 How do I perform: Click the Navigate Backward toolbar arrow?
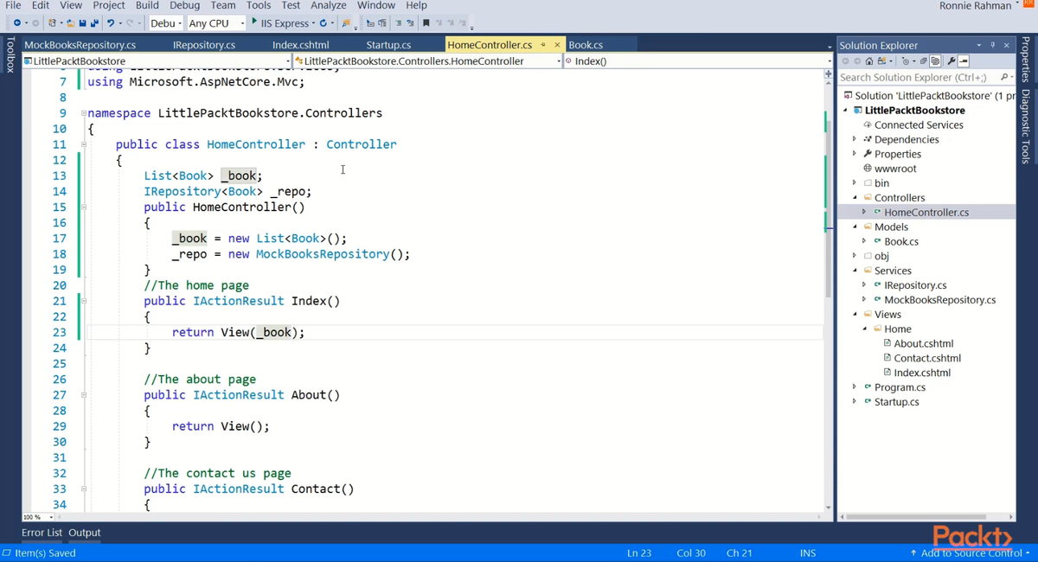coord(16,22)
